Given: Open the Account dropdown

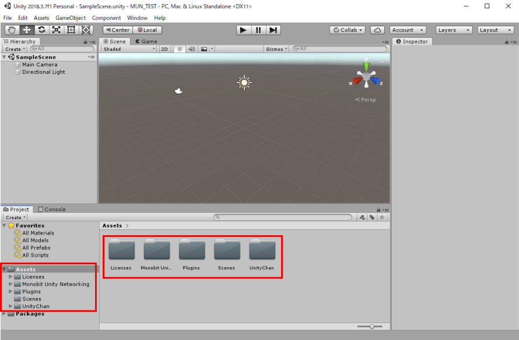Looking at the screenshot, I should (x=408, y=30).
